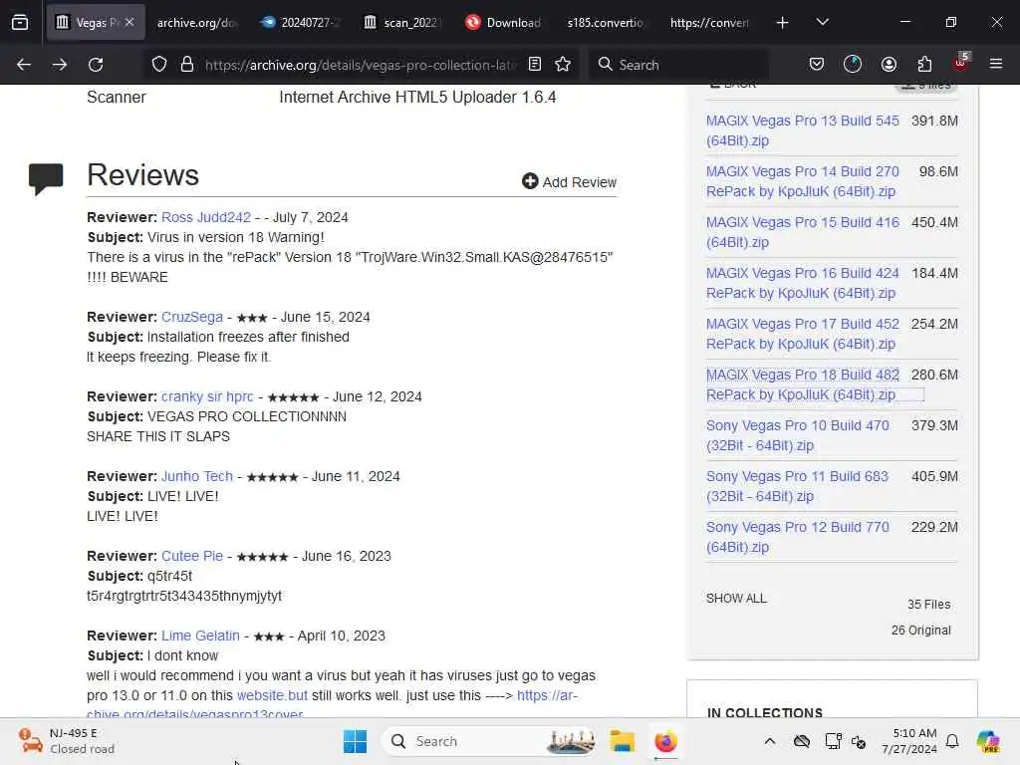Image resolution: width=1020 pixels, height=765 pixels.
Task: Open Firefox View icon in tab bar
Action: pyautogui.click(x=20, y=22)
